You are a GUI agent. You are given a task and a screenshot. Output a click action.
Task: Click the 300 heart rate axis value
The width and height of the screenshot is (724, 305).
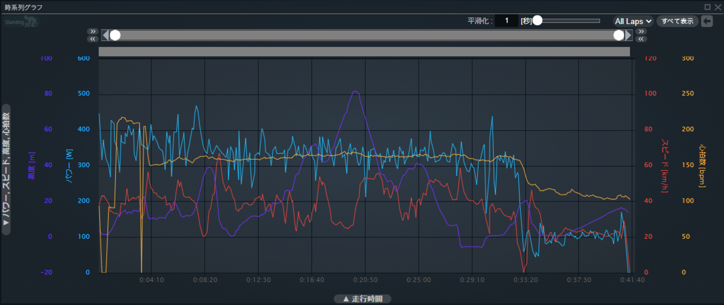click(688, 58)
